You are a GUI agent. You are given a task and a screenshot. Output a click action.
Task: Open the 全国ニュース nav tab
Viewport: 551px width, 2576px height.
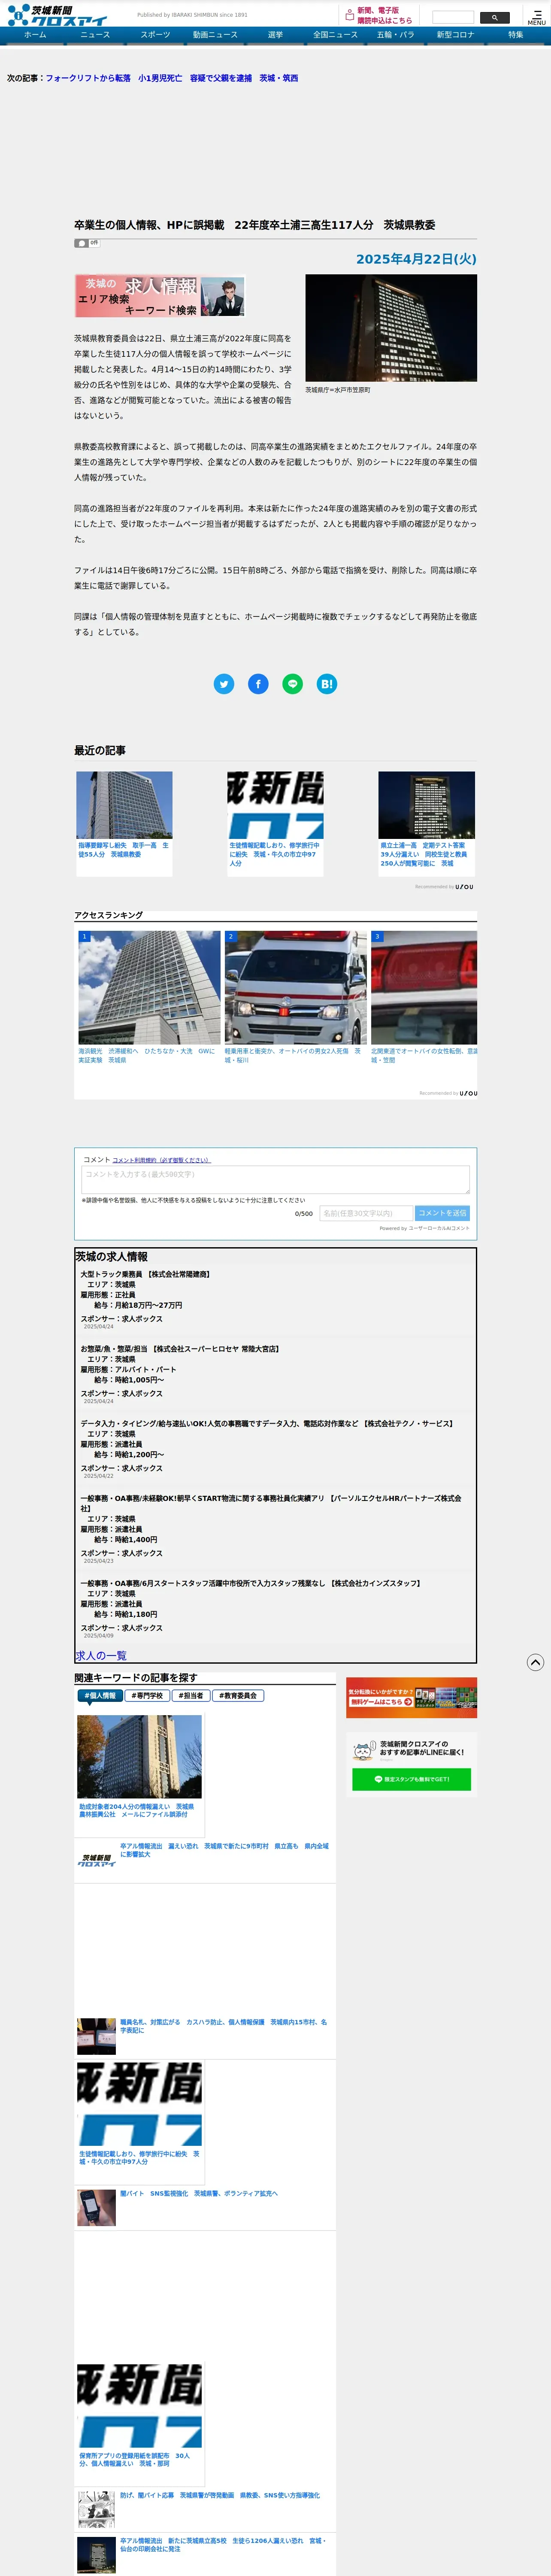tap(335, 35)
